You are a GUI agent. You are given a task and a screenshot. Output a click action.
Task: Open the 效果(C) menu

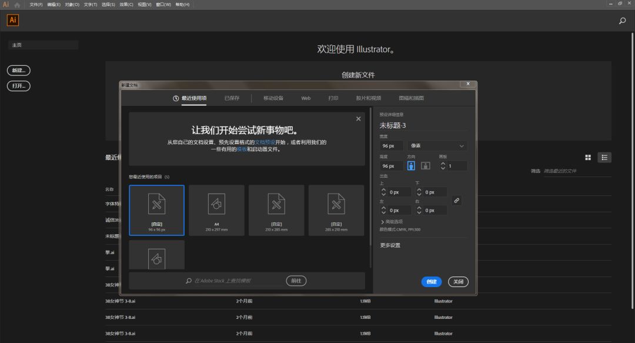pyautogui.click(x=126, y=5)
